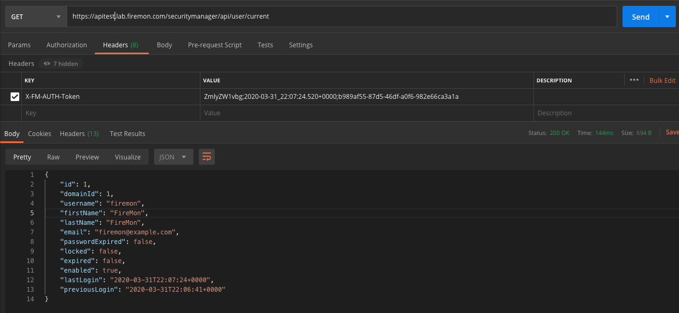The width and height of the screenshot is (679, 313).
Task: Expand the Send button arrow options
Action: (x=667, y=16)
